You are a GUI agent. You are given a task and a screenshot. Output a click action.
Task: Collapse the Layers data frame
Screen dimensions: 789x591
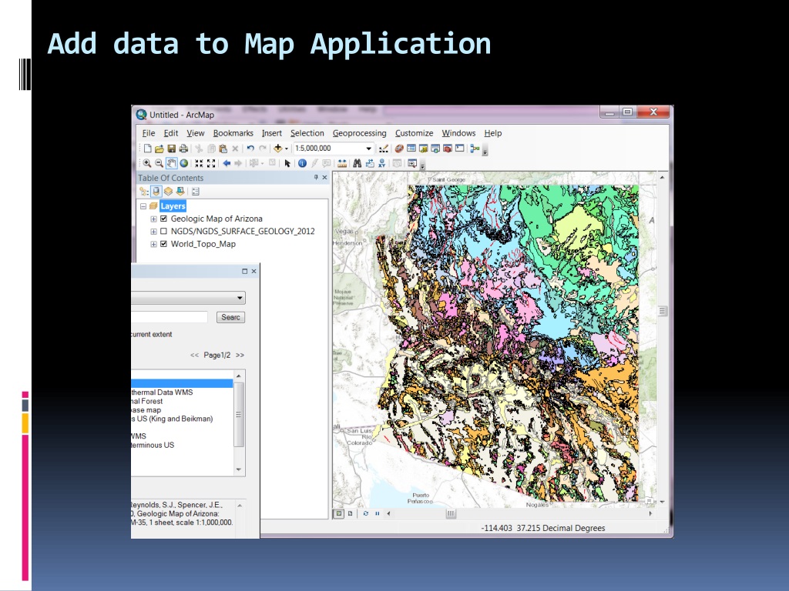[143, 206]
